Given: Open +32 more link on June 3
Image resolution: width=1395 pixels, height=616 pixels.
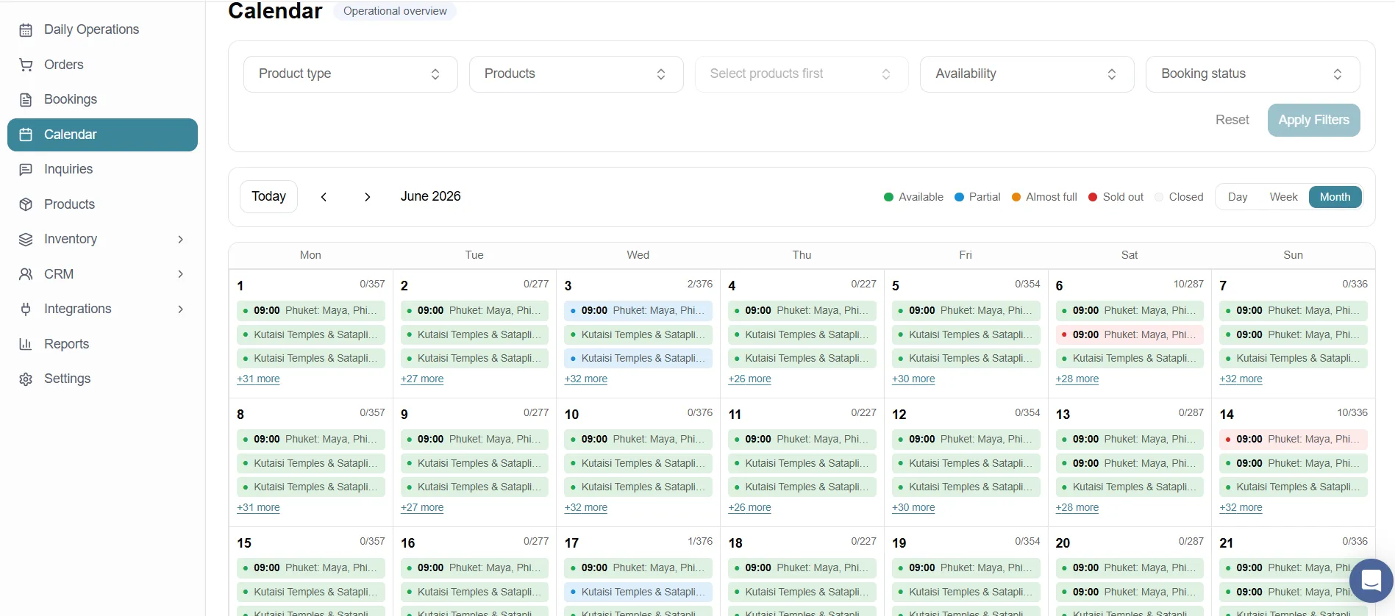Looking at the screenshot, I should point(585,379).
